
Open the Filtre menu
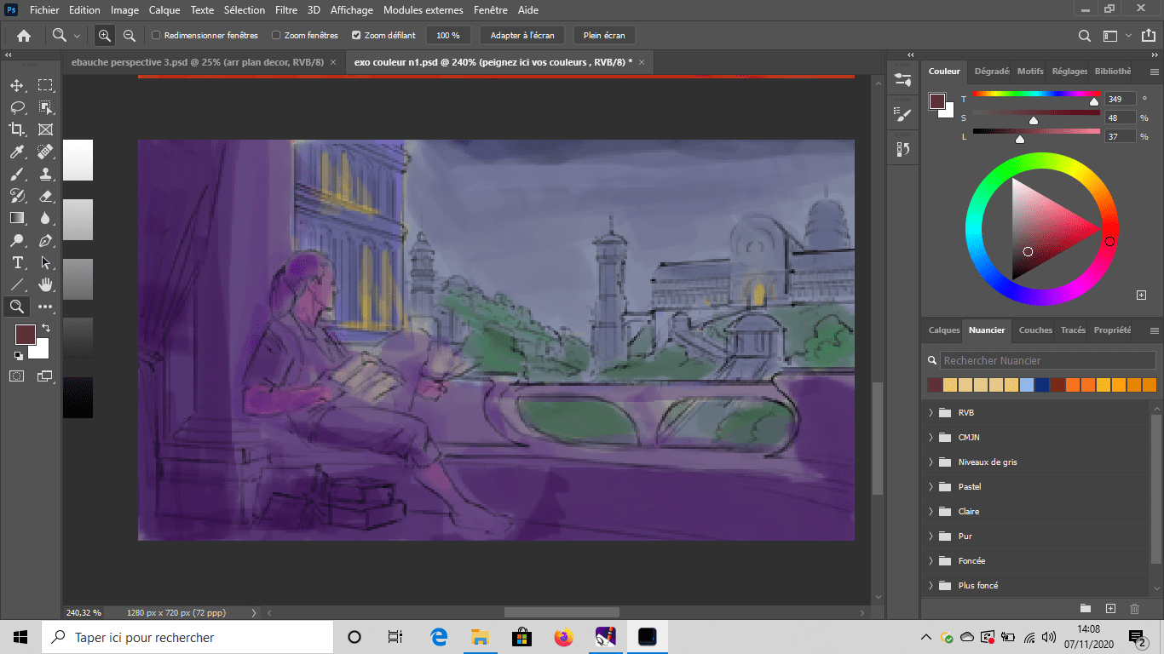[x=286, y=10]
